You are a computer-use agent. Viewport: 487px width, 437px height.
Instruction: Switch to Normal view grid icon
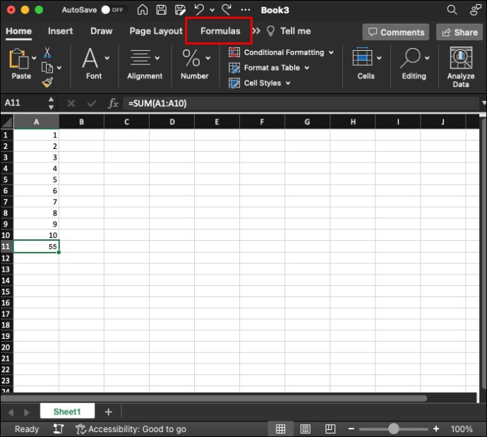tap(280, 429)
